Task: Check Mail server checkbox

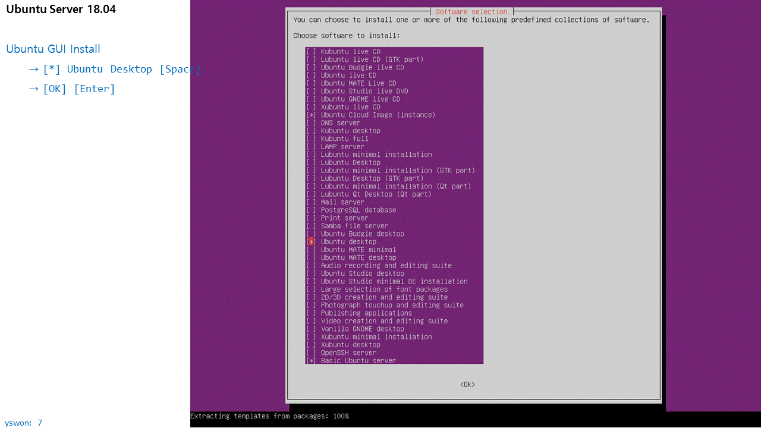Action: point(311,202)
